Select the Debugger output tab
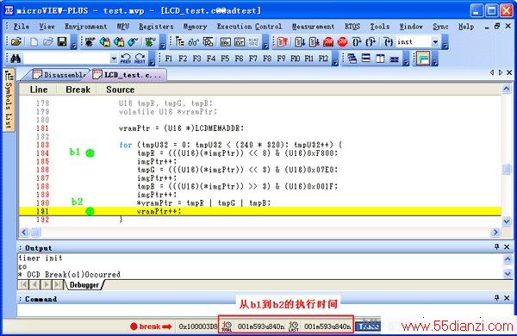This screenshot has height=336, width=517. click(84, 285)
